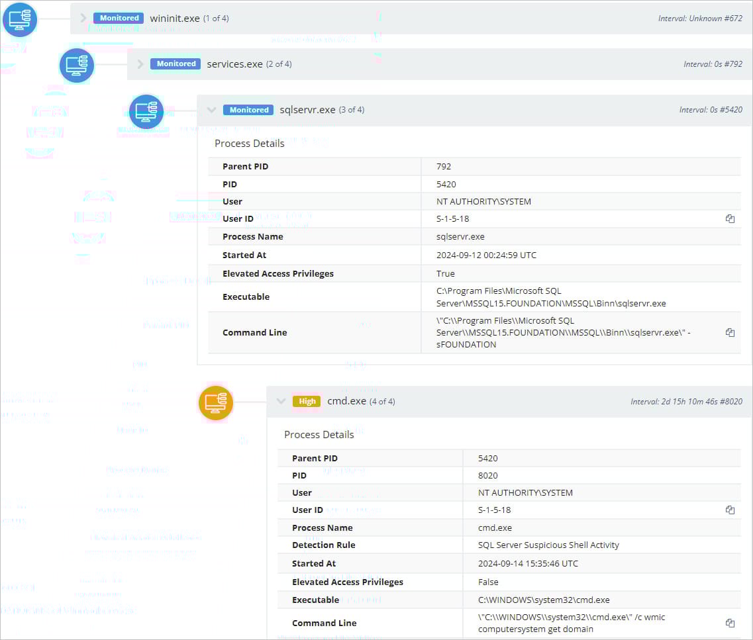Viewport: 753px width, 640px height.
Task: Click 'Interval: 2d 15h 10m 46s #8020' text
Action: pyautogui.click(x=686, y=402)
